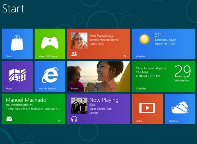Viewport: 197px width, 144px height.
Task: Click the sun icon in Weather tile
Action: [144, 39]
